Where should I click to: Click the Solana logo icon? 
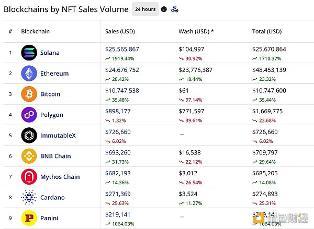[29, 53]
